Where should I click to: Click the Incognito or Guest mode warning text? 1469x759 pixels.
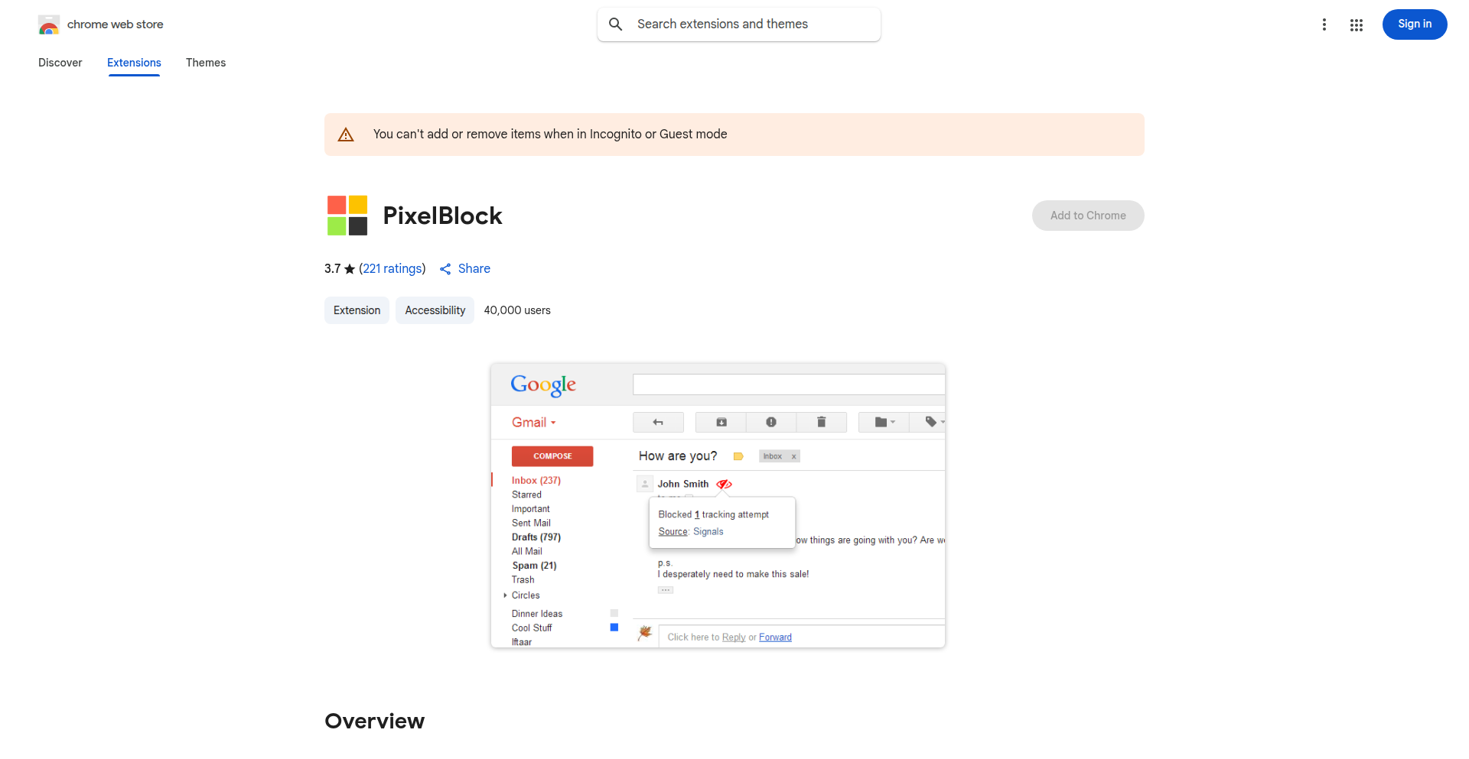[x=550, y=134]
